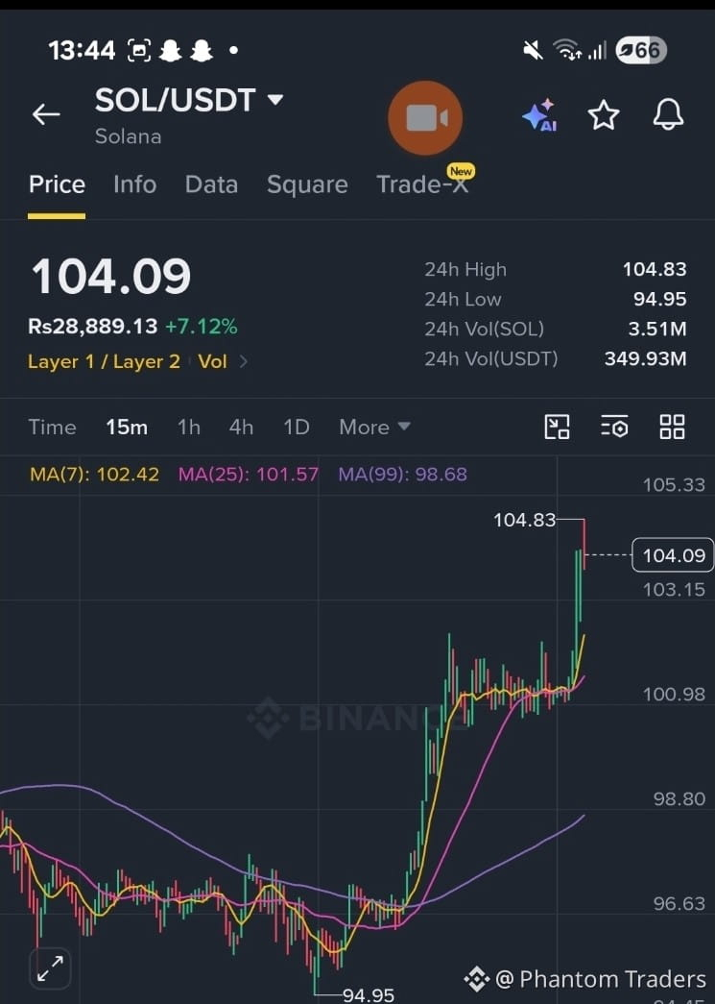Screen dimensions: 715x1004
Task: Tap the MA(25): 101.57 indicator label
Action: pos(249,475)
